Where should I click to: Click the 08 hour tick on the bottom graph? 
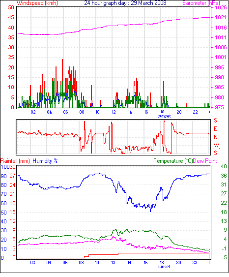(x=82, y=263)
